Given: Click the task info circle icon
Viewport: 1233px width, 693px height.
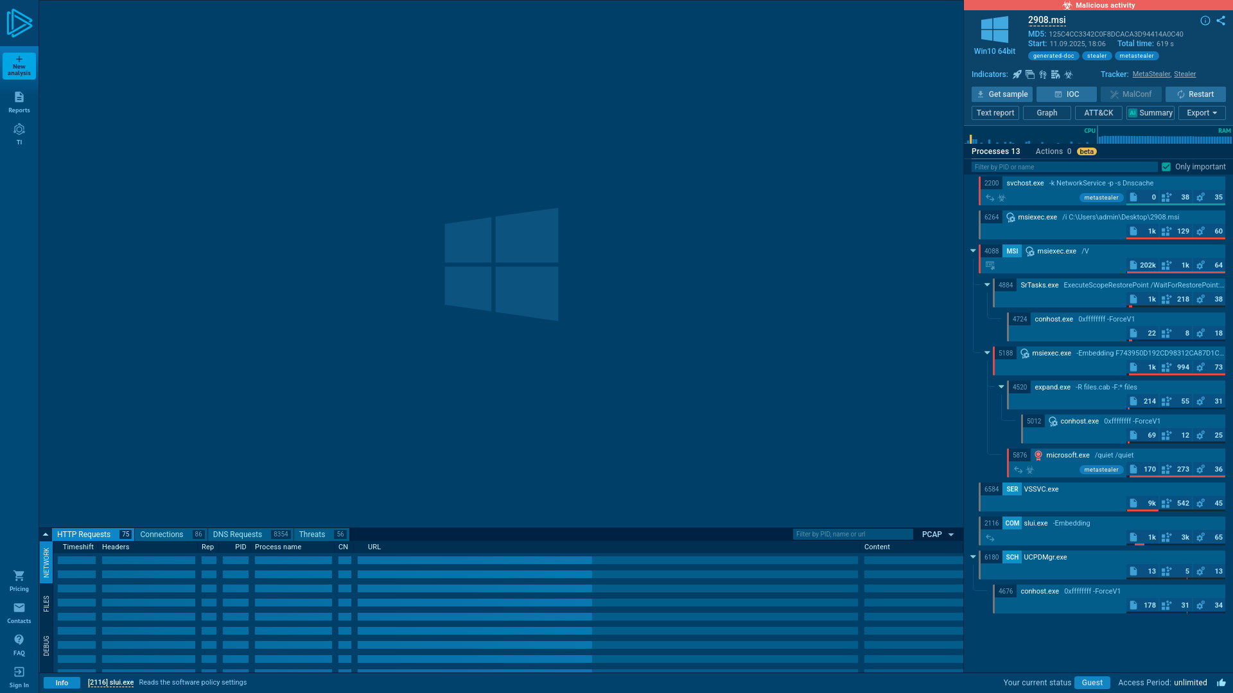Looking at the screenshot, I should pos(1205,21).
